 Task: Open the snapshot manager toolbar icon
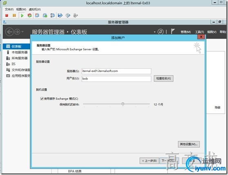(x=52, y=16)
